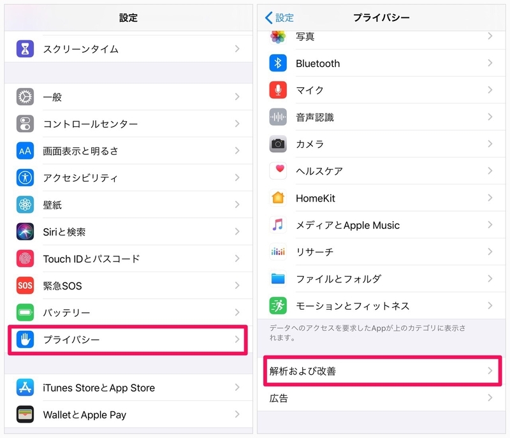Image resolution: width=510 pixels, height=438 pixels.
Task: Expand the カメラ row chevron
Action: (x=490, y=143)
